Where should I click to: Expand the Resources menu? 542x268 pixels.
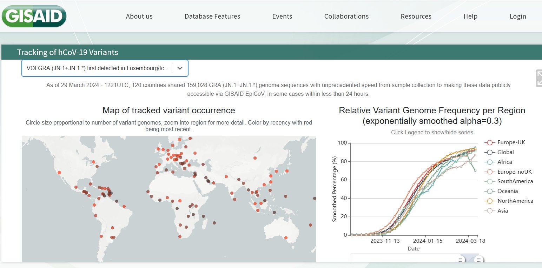[416, 16]
